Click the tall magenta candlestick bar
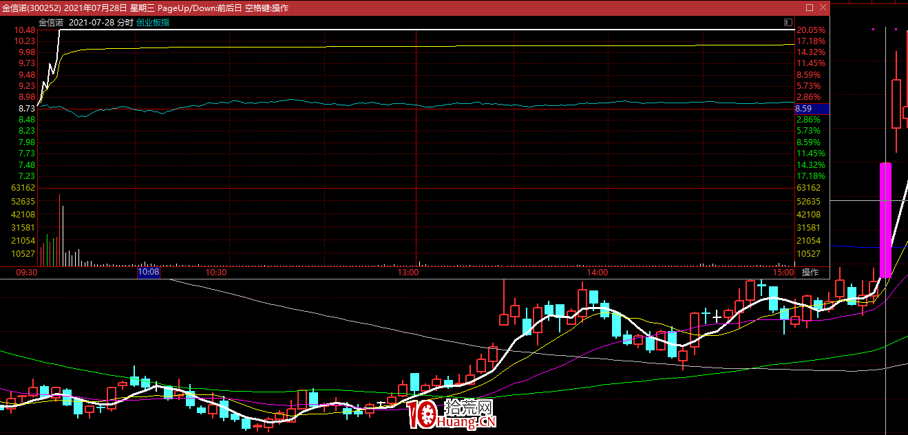Viewport: 908px width, 435px height. coord(886,220)
